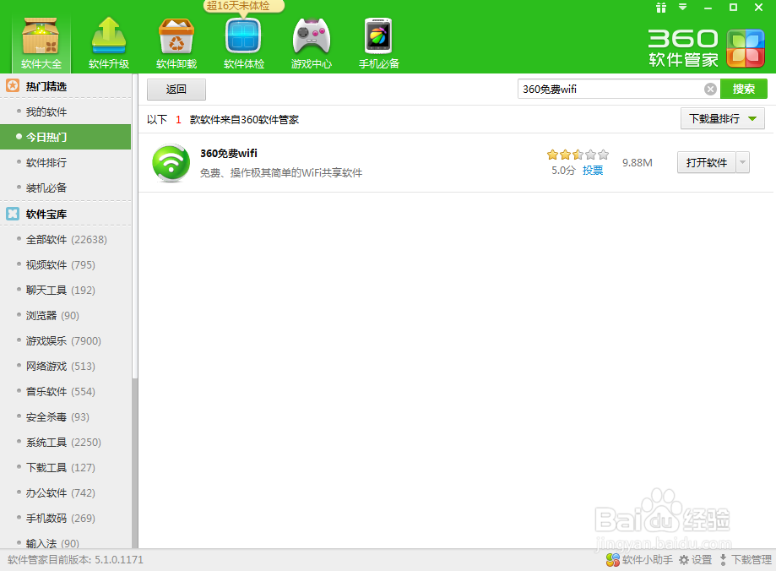Select 下载工具 (127) category
Screen dimensions: 776x571
coord(65,467)
